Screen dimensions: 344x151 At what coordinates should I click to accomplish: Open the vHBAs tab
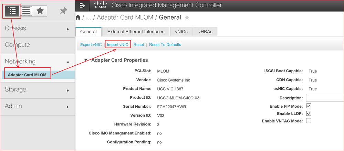(x=205, y=32)
